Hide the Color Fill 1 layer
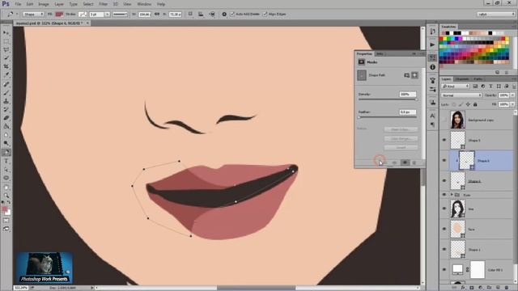 coord(444,269)
